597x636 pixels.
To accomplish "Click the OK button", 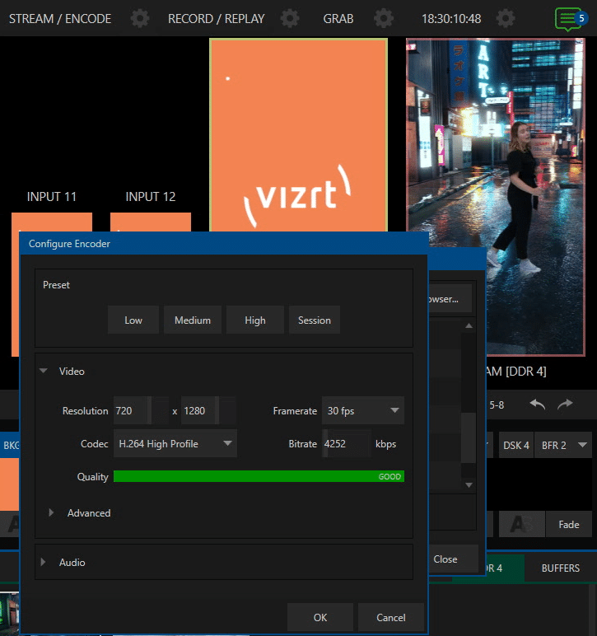I will (x=320, y=617).
